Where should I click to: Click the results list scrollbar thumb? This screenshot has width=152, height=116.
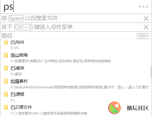tap(151, 72)
